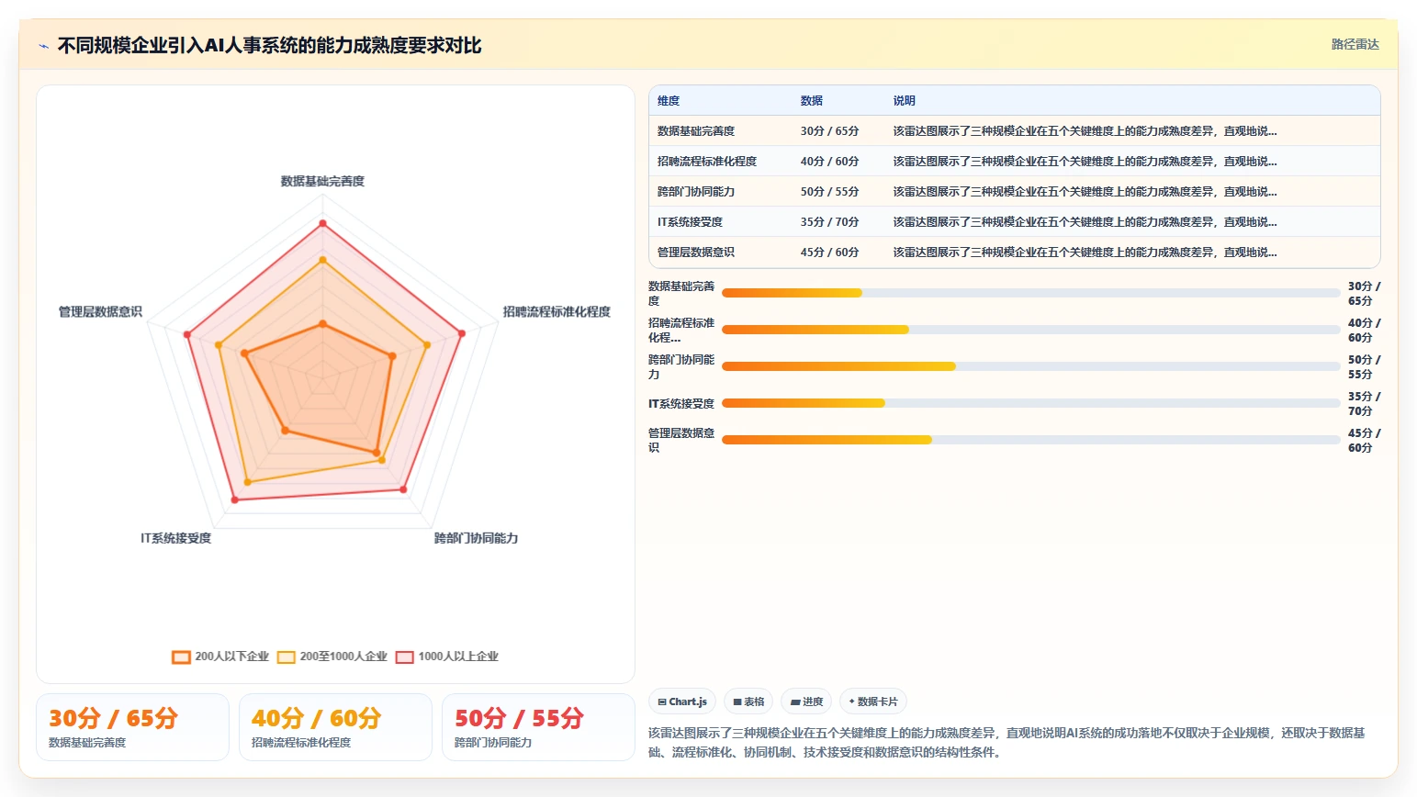Click the 数据 column header
Viewport: 1417px width, 797px height.
click(x=812, y=101)
